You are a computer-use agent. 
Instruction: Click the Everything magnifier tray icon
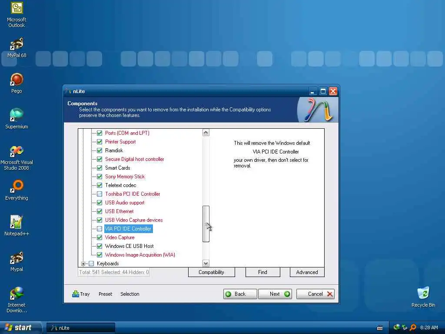click(413, 327)
